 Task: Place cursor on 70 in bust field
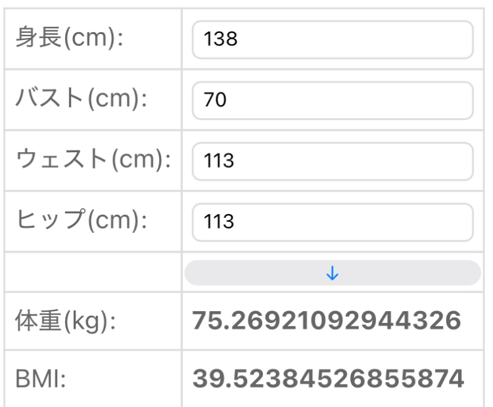pyautogui.click(x=215, y=100)
